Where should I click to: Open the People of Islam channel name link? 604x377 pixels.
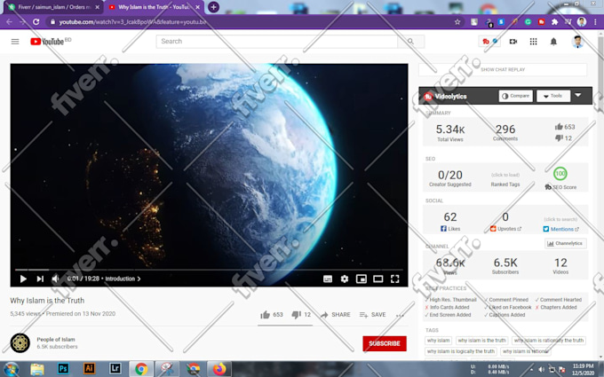click(x=56, y=339)
